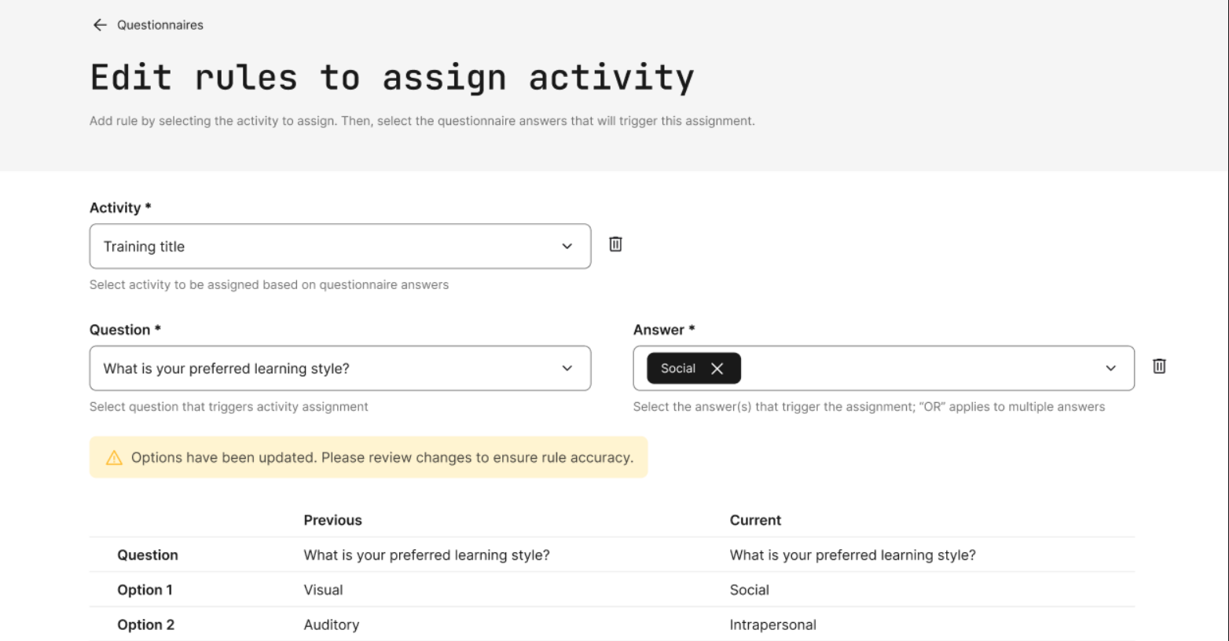Click the Previous column header
The height and width of the screenshot is (641, 1229).
pos(332,520)
